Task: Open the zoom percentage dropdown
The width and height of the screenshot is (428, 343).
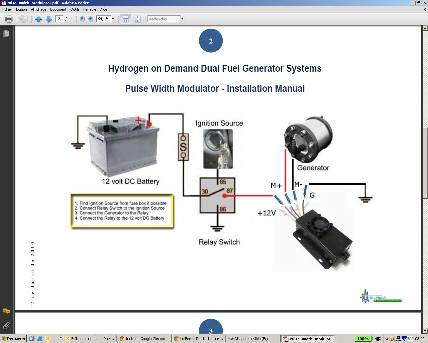Action: tap(113, 19)
